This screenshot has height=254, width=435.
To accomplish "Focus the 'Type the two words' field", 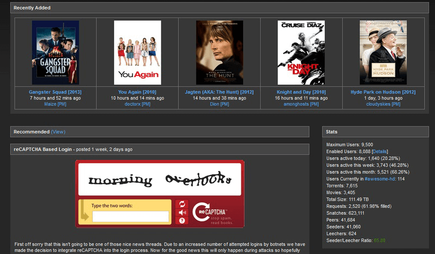I will click(130, 216).
